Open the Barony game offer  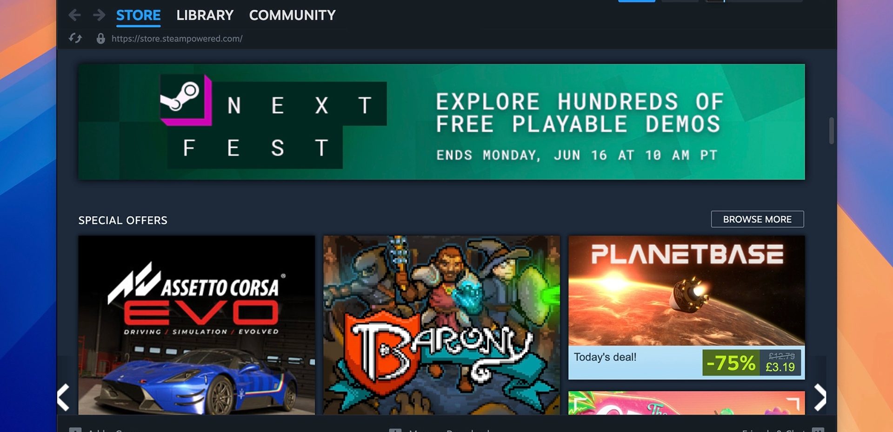(x=441, y=325)
